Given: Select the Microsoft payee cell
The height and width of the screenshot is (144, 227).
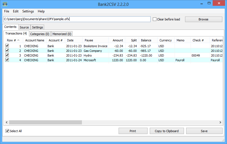Looking at the screenshot, I should pyautogui.click(x=95, y=60).
